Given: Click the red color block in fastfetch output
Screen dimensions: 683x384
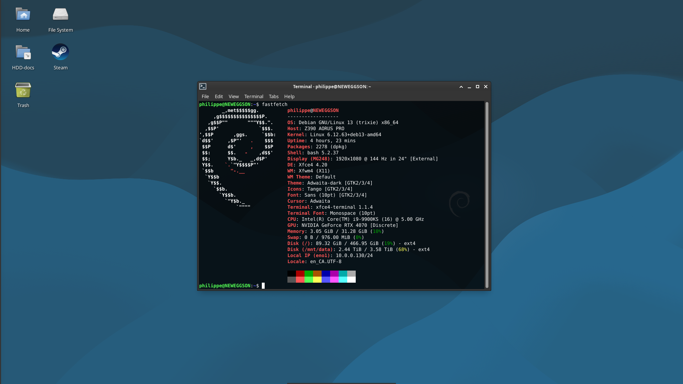Looking at the screenshot, I should (300, 273).
